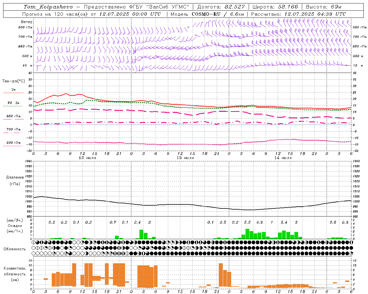Click the 0.5 three-hour precipitation value
This screenshot has width=368, height=294.
223,223
